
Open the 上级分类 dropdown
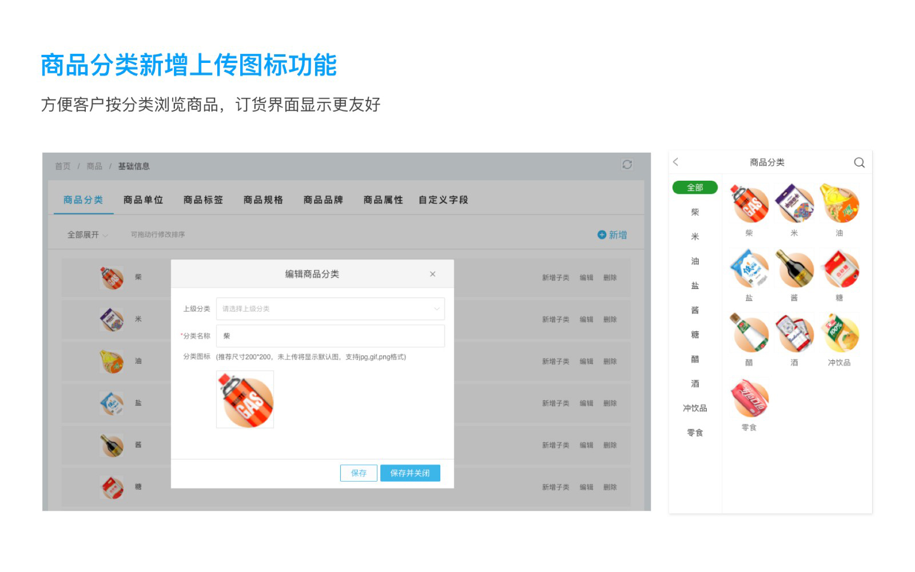pos(330,309)
